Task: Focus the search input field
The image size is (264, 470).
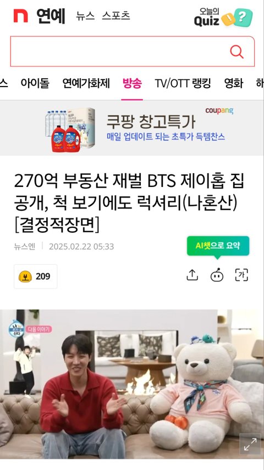Action: tap(119, 51)
